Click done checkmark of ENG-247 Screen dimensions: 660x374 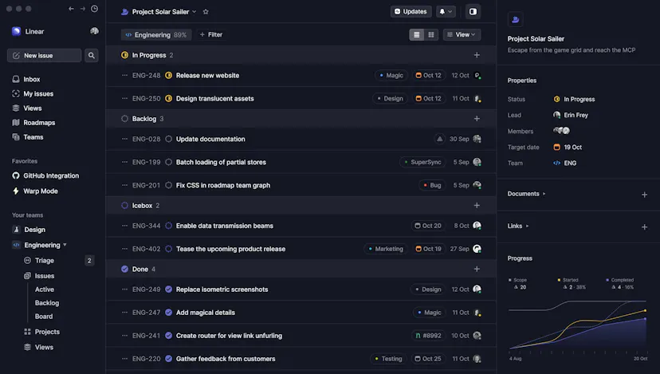tap(168, 313)
